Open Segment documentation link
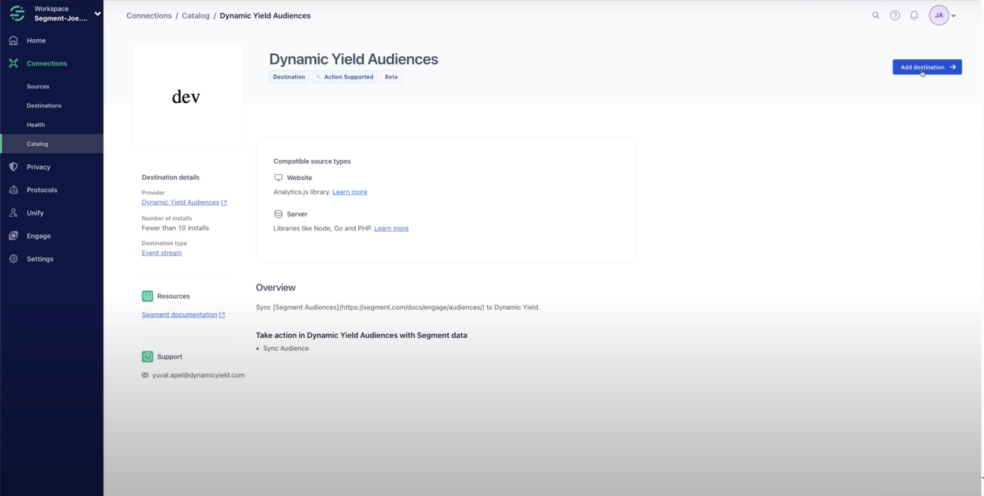Screen dimensions: 984x496 point(179,315)
